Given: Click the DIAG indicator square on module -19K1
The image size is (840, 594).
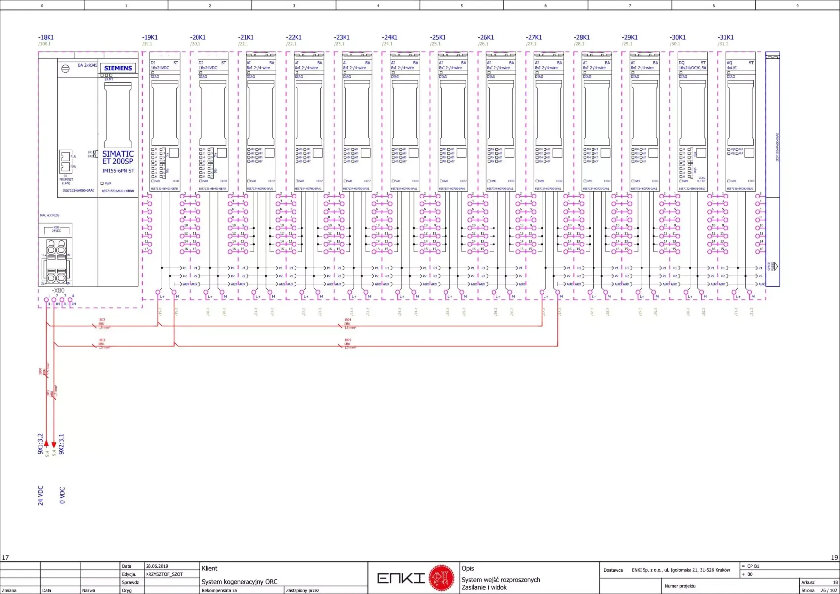Looking at the screenshot, I should 153,73.
